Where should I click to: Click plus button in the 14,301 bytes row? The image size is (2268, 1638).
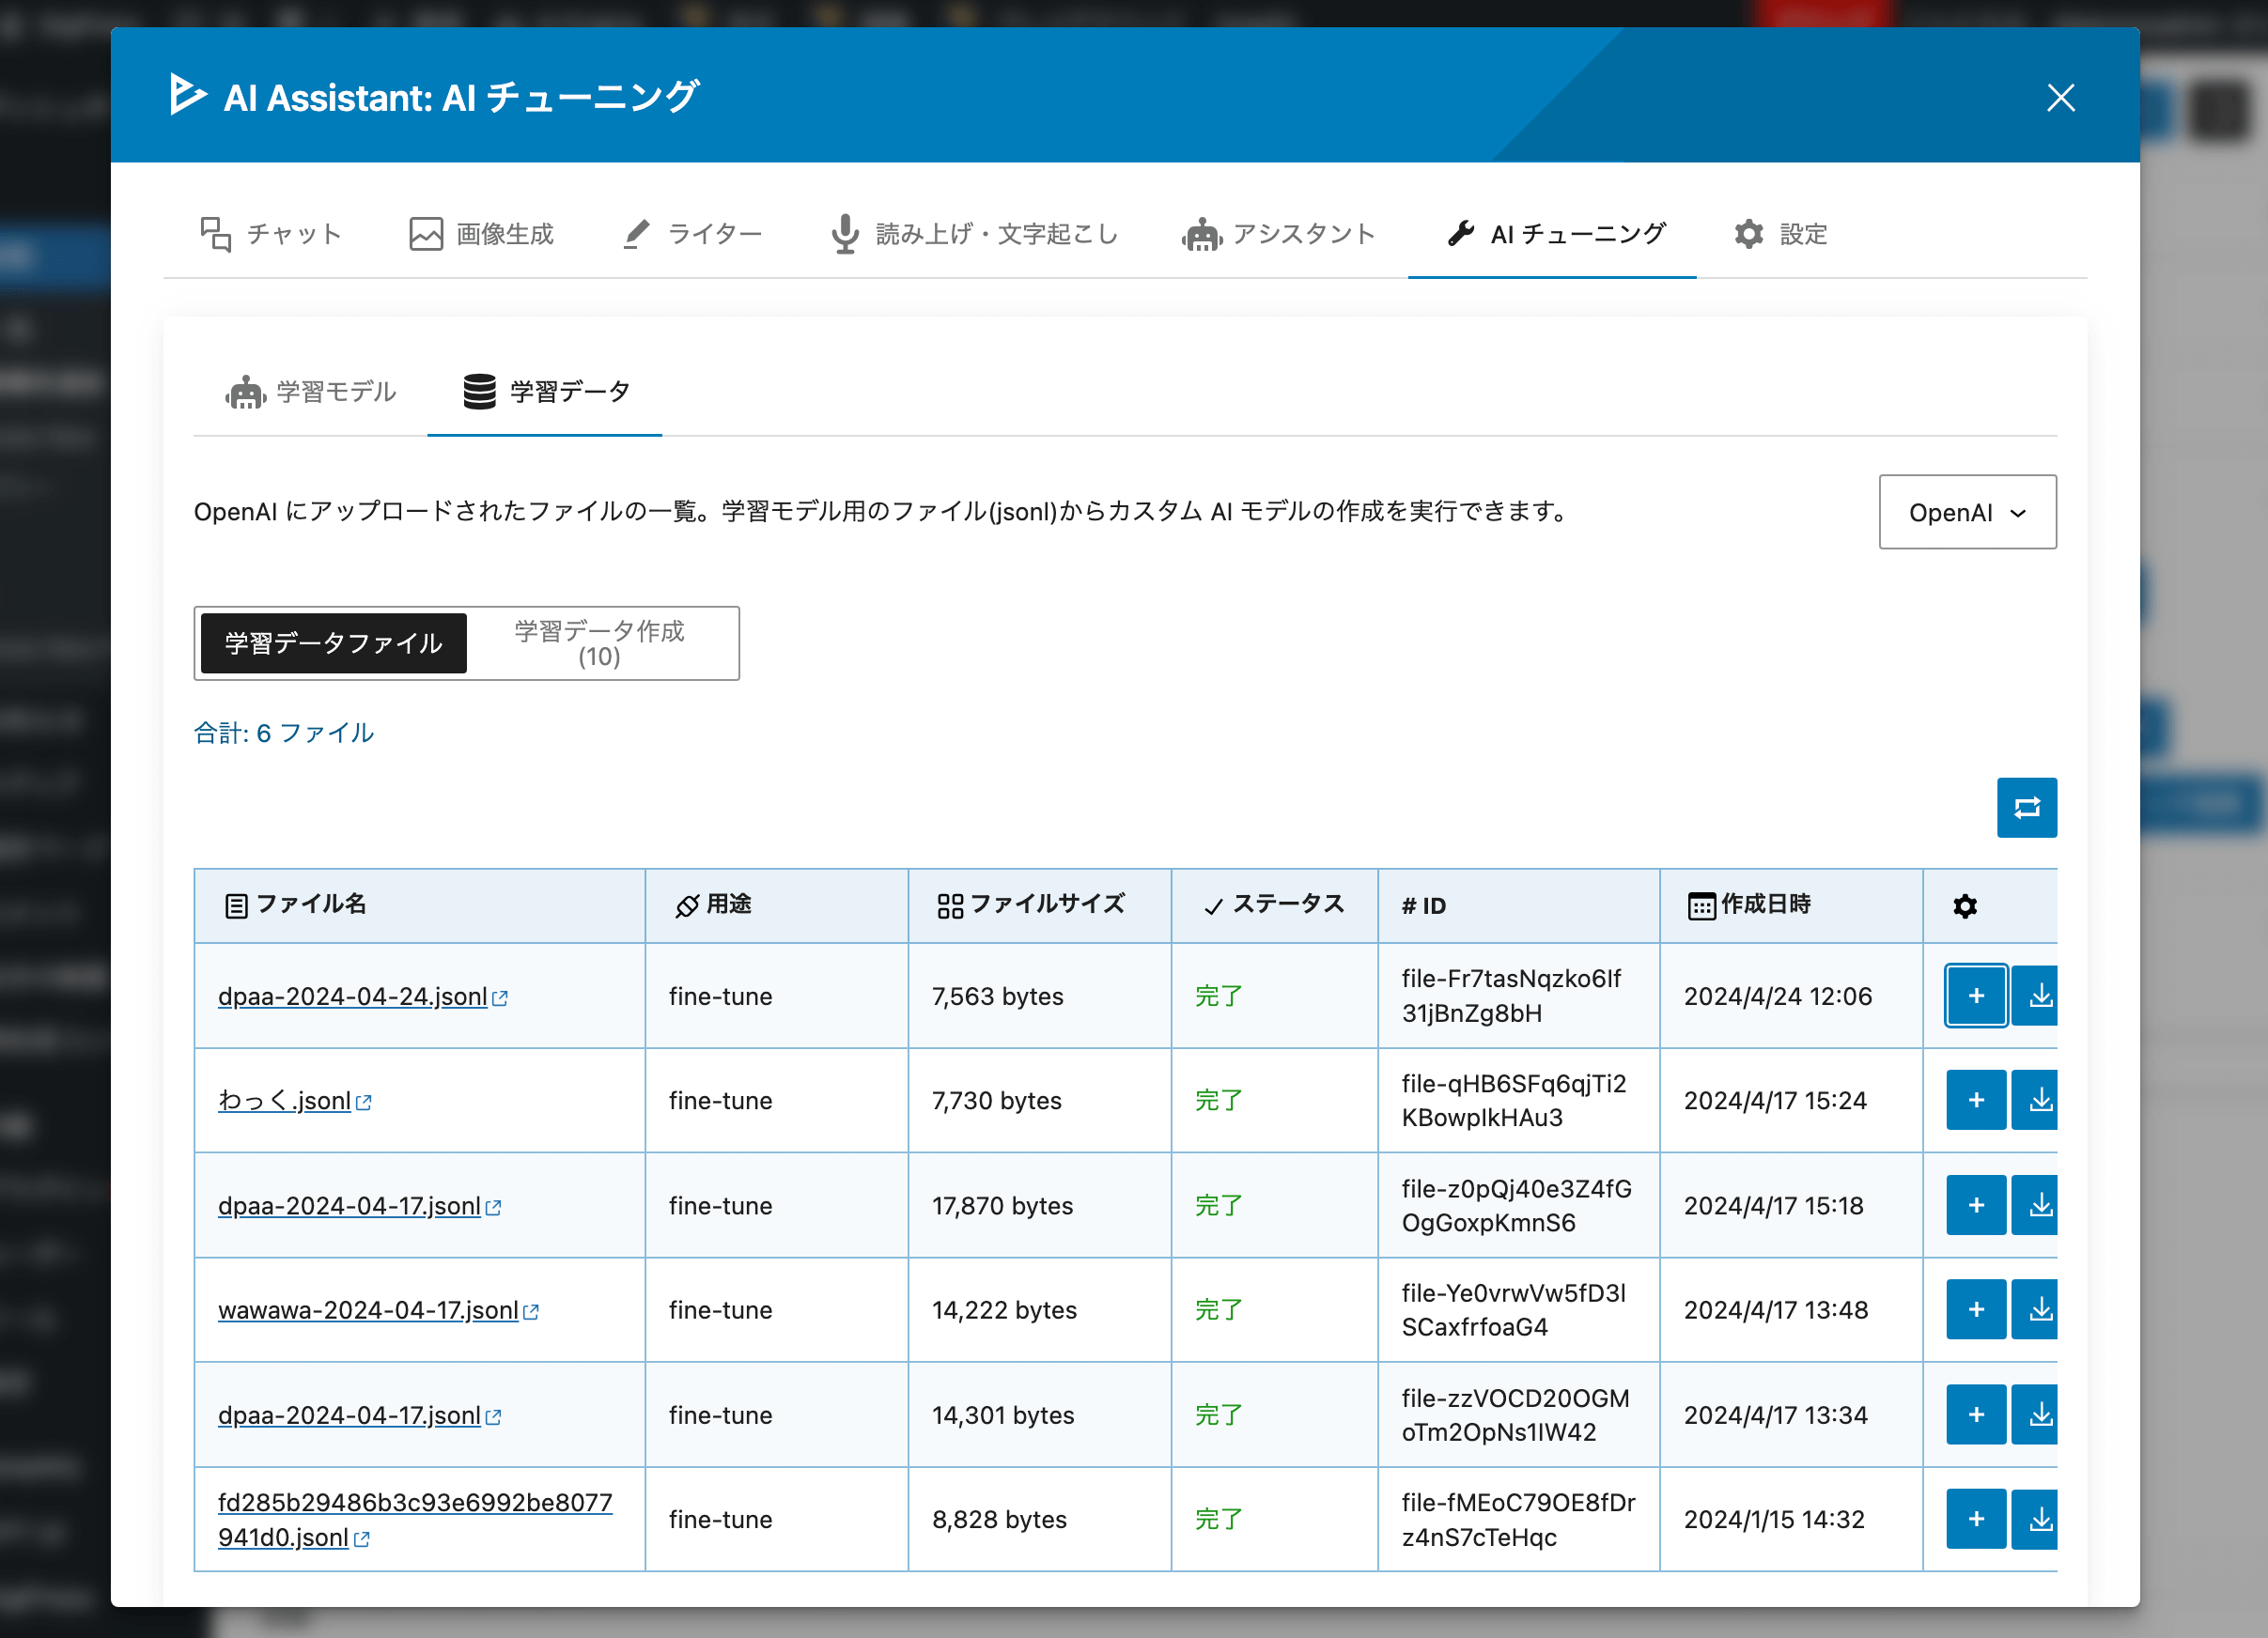pos(1975,1414)
